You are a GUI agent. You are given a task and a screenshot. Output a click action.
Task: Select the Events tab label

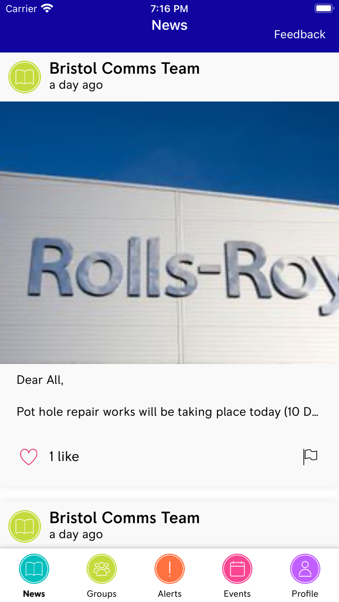(237, 594)
